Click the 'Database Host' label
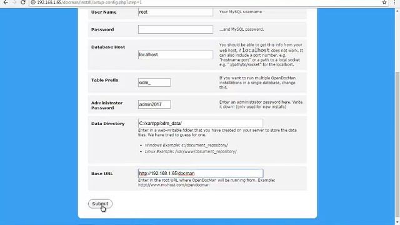Screen dimensions: 400x225 coord(108,47)
